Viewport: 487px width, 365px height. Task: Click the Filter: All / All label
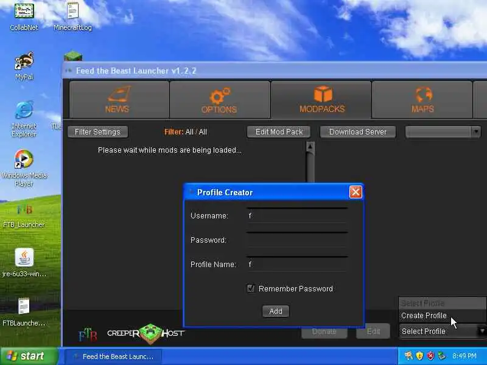click(186, 132)
